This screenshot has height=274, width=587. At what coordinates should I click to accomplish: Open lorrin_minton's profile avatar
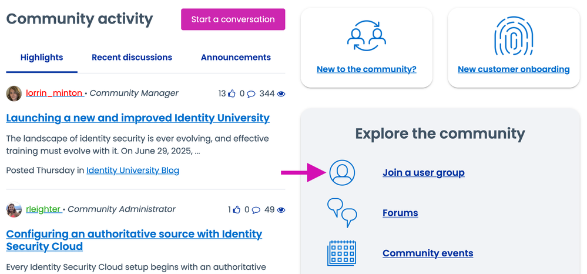[x=14, y=93]
